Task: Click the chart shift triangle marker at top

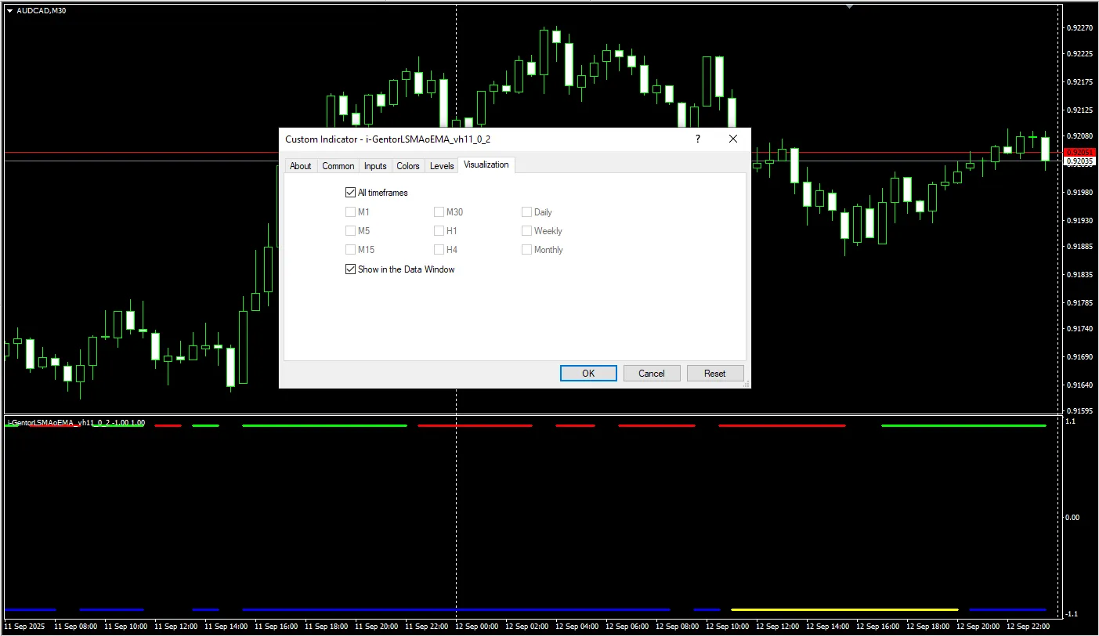Action: pyautogui.click(x=849, y=6)
